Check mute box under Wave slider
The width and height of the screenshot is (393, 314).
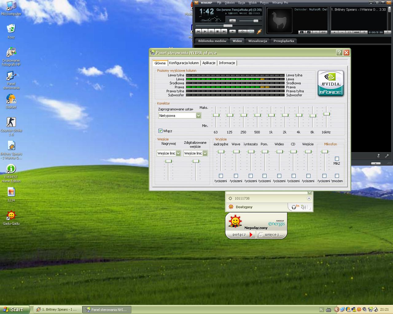[x=236, y=176]
